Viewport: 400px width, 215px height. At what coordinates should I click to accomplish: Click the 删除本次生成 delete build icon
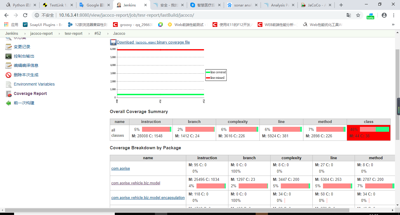coord(8,74)
